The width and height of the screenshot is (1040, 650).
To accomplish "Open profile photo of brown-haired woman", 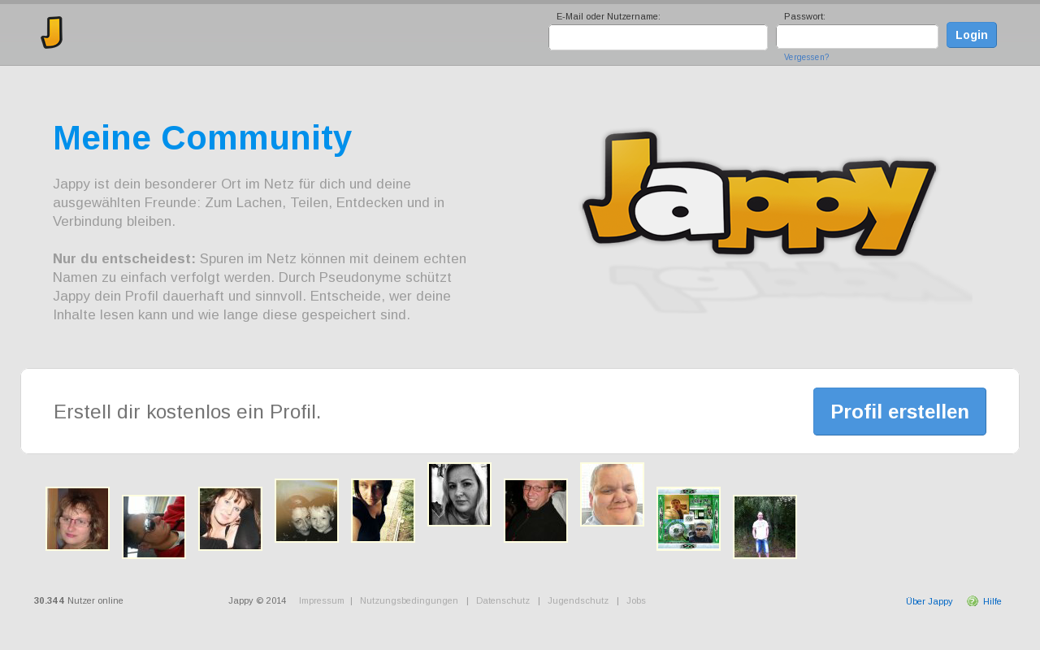I will click(231, 519).
